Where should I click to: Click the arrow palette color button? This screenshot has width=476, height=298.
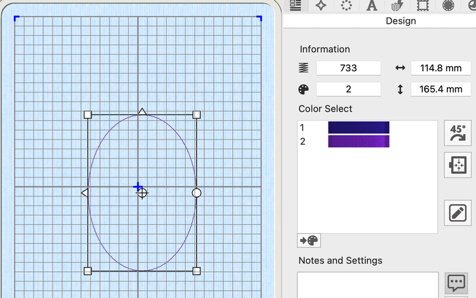[x=309, y=241]
